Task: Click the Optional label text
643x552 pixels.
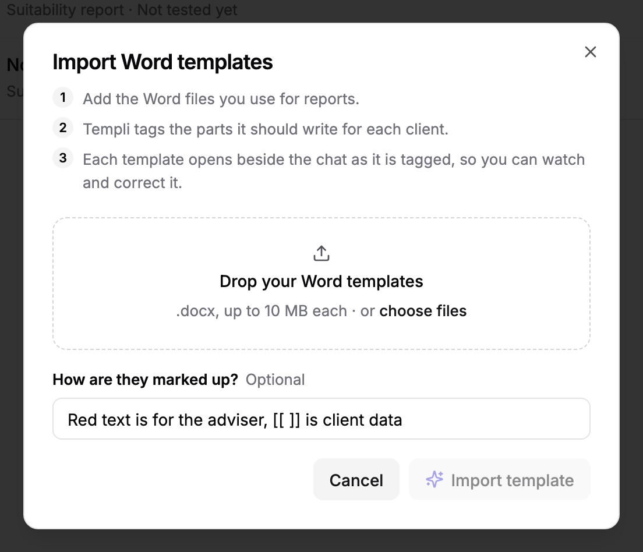Action: 275,380
